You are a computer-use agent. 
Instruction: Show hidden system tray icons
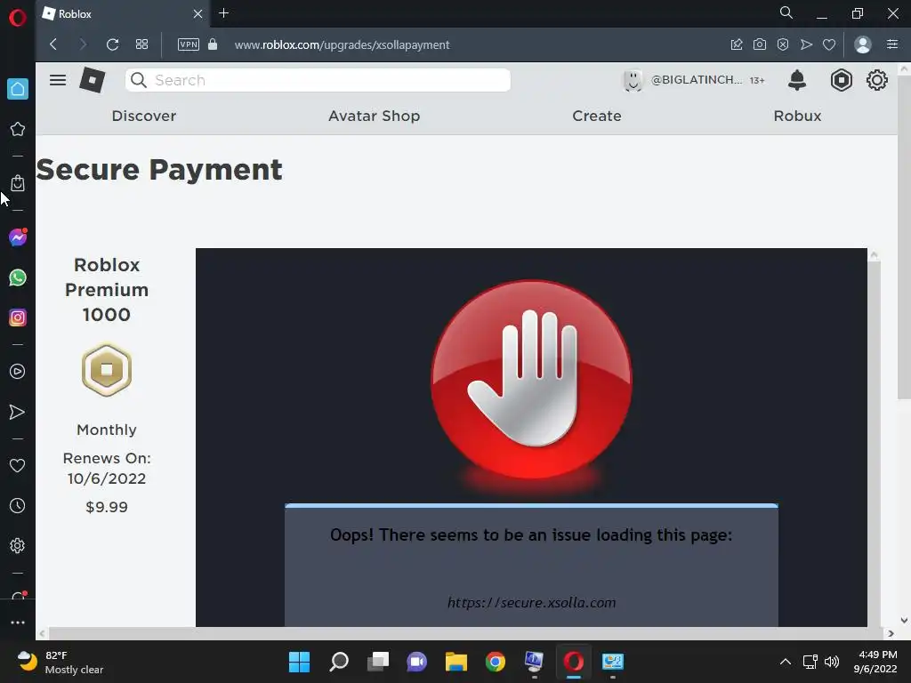[785, 662]
